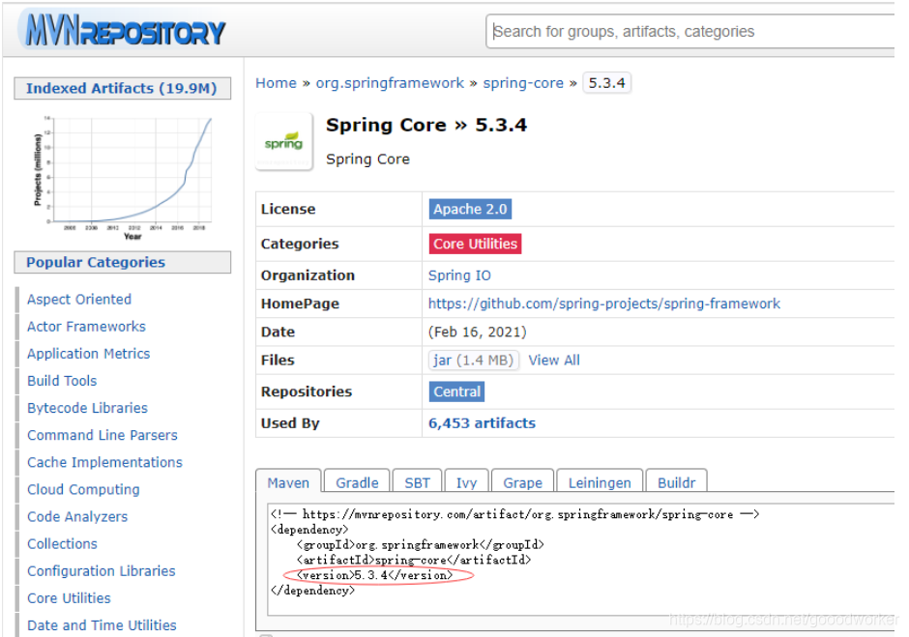This screenshot has width=909, height=637.
Task: Open the Cache Implementations category
Action: (105, 463)
